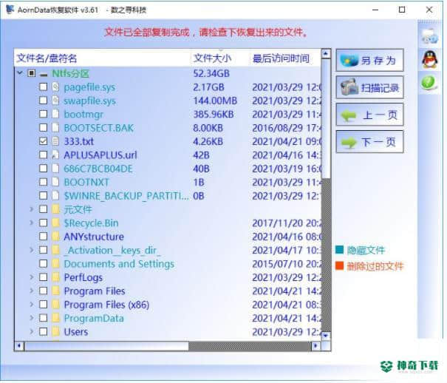
Task: Go to previous page (上一页)
Action: tap(369, 115)
